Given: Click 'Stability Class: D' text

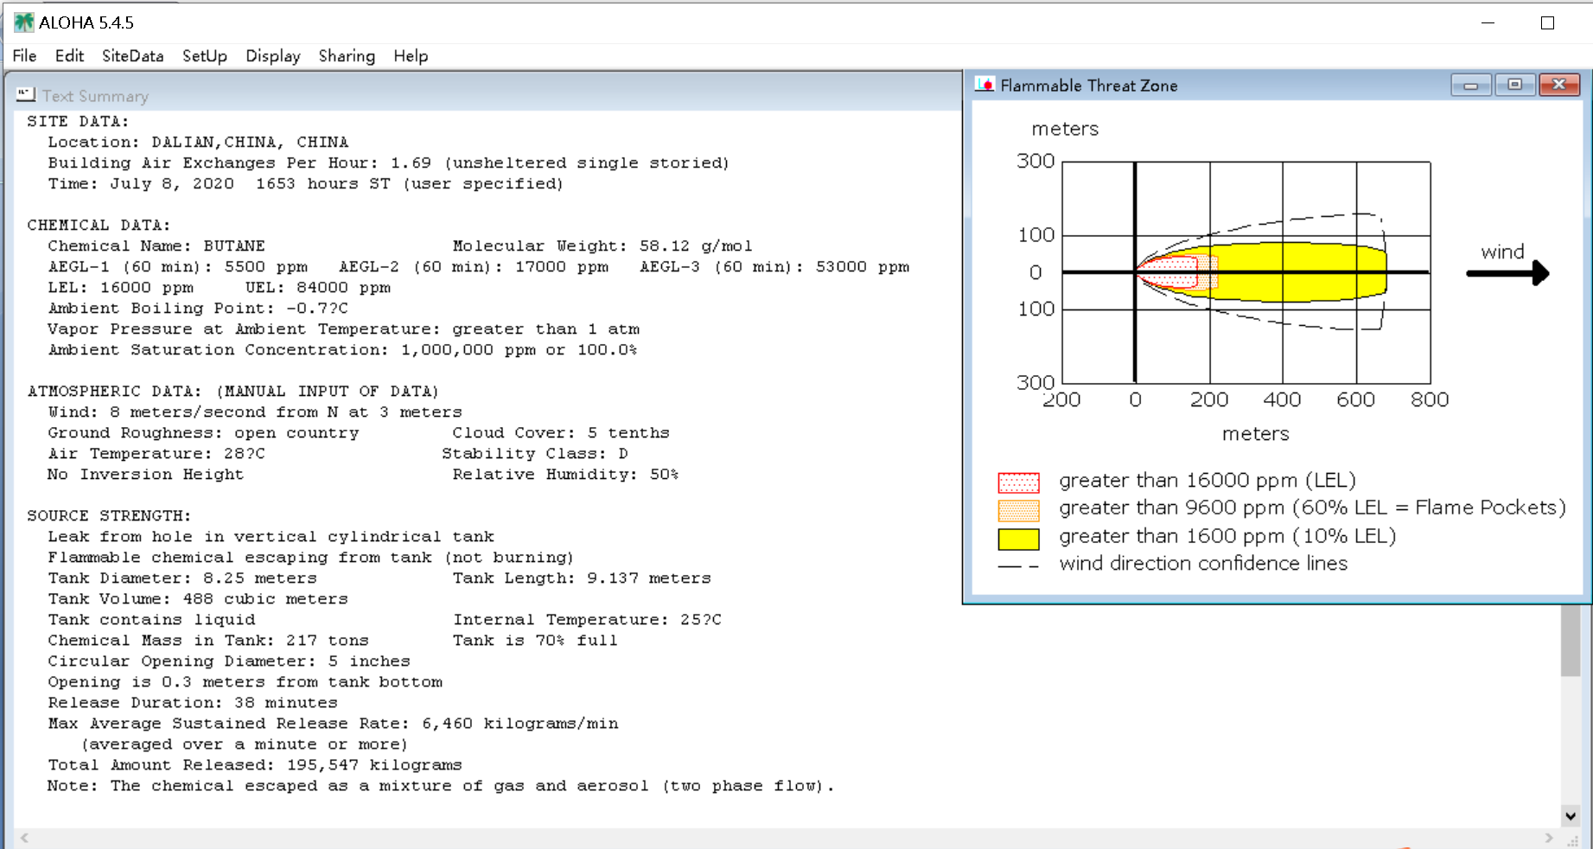Looking at the screenshot, I should coord(535,454).
